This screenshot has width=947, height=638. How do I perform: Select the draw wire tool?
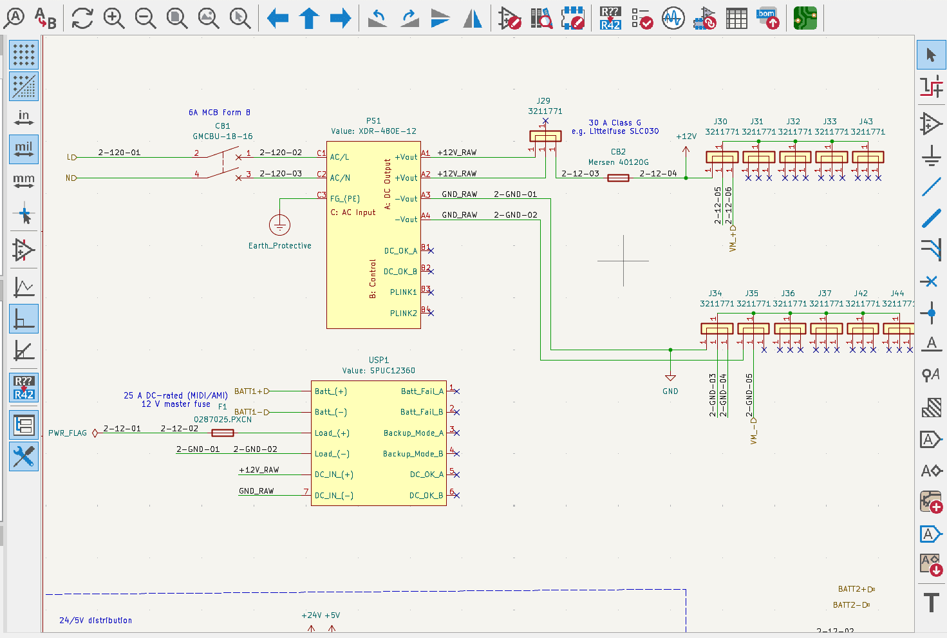931,187
